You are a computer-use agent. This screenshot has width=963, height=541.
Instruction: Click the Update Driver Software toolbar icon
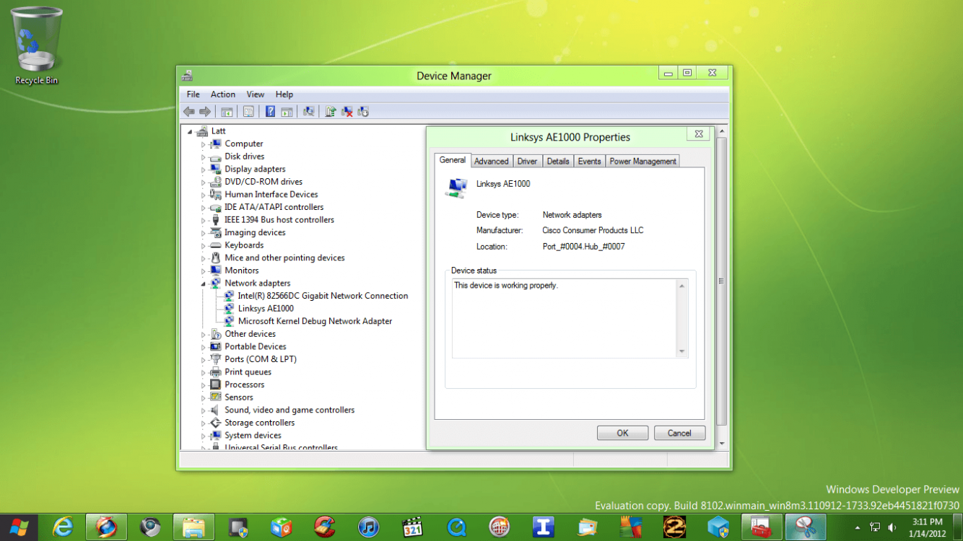point(331,112)
